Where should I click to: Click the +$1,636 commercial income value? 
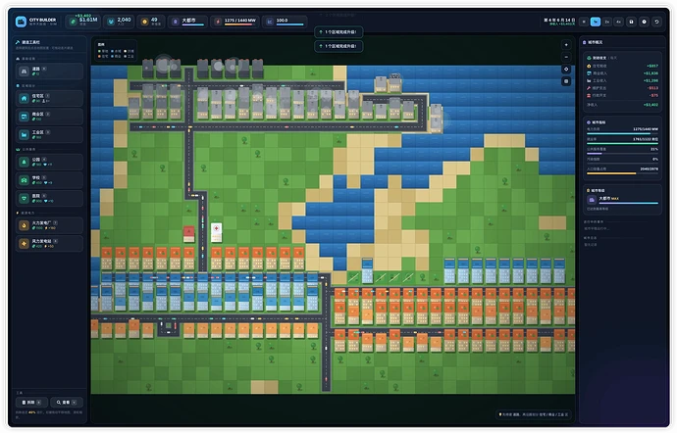651,73
